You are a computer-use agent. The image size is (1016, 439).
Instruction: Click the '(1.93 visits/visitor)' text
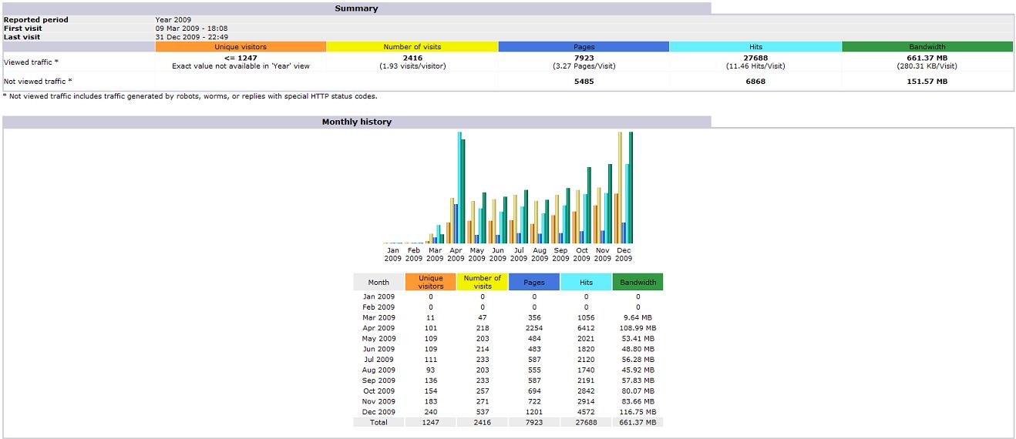coord(412,66)
